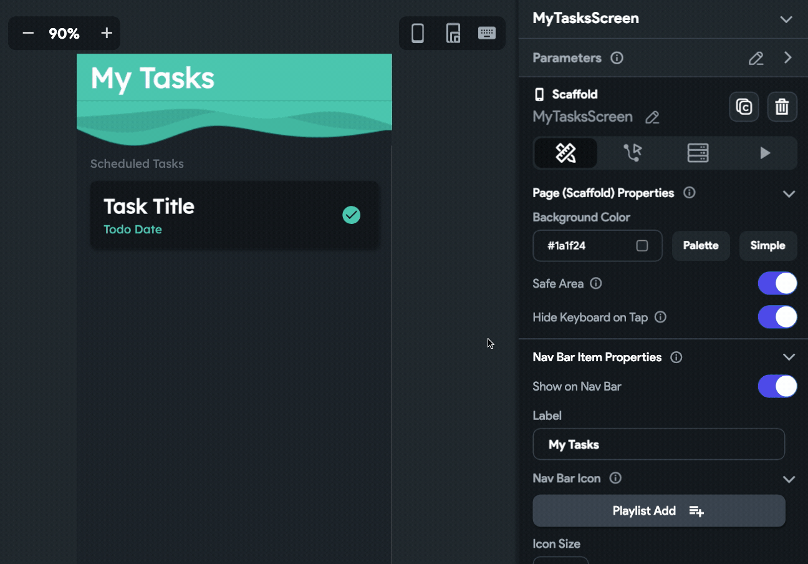
Task: Collapse Nav Bar Item Properties section
Action: click(789, 357)
